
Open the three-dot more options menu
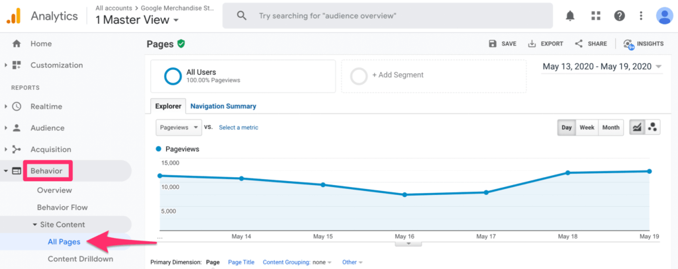pyautogui.click(x=641, y=16)
